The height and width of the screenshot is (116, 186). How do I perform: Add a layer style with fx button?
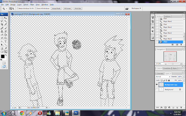pyautogui.click(x=162, y=108)
